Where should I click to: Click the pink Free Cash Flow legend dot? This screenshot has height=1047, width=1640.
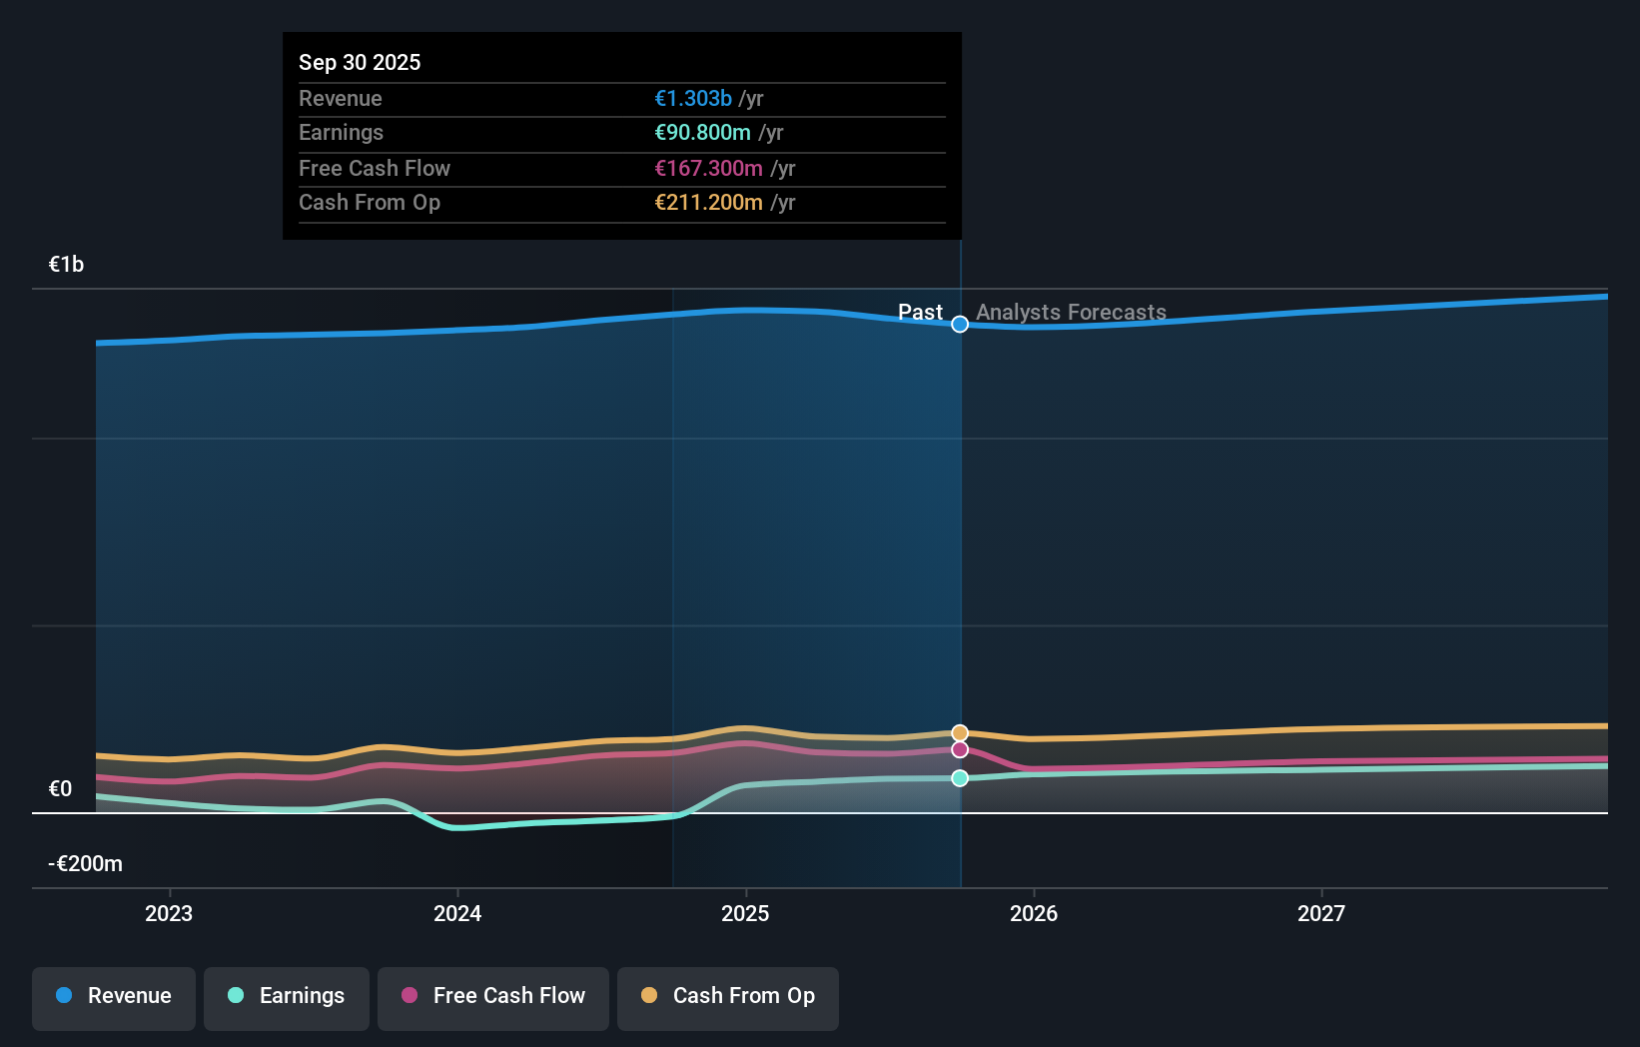click(x=408, y=996)
